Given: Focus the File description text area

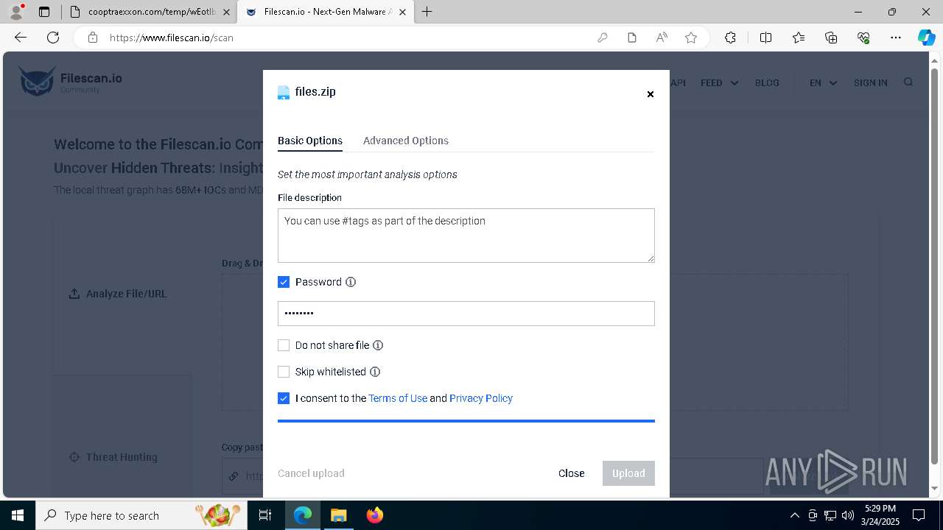Looking at the screenshot, I should pos(466,236).
